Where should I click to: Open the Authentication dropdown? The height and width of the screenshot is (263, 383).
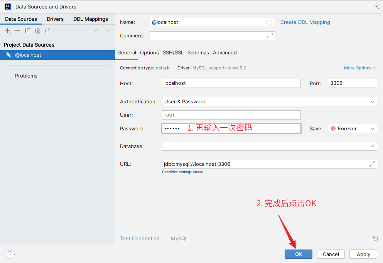pos(269,102)
